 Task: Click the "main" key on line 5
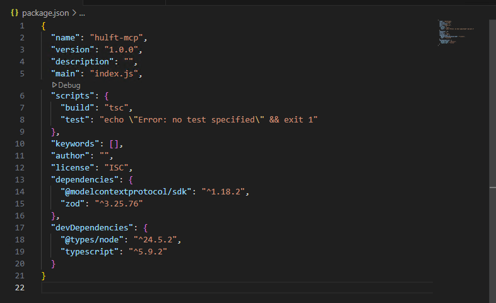[x=66, y=74]
